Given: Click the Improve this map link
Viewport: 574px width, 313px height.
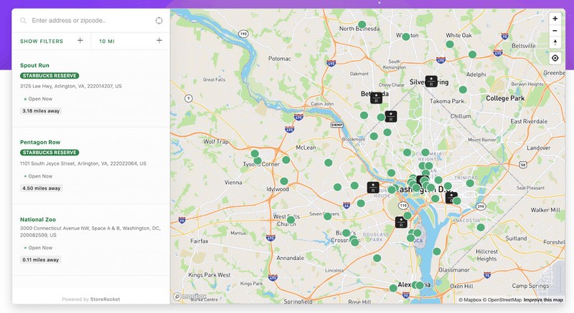Looking at the screenshot, I should 543,300.
